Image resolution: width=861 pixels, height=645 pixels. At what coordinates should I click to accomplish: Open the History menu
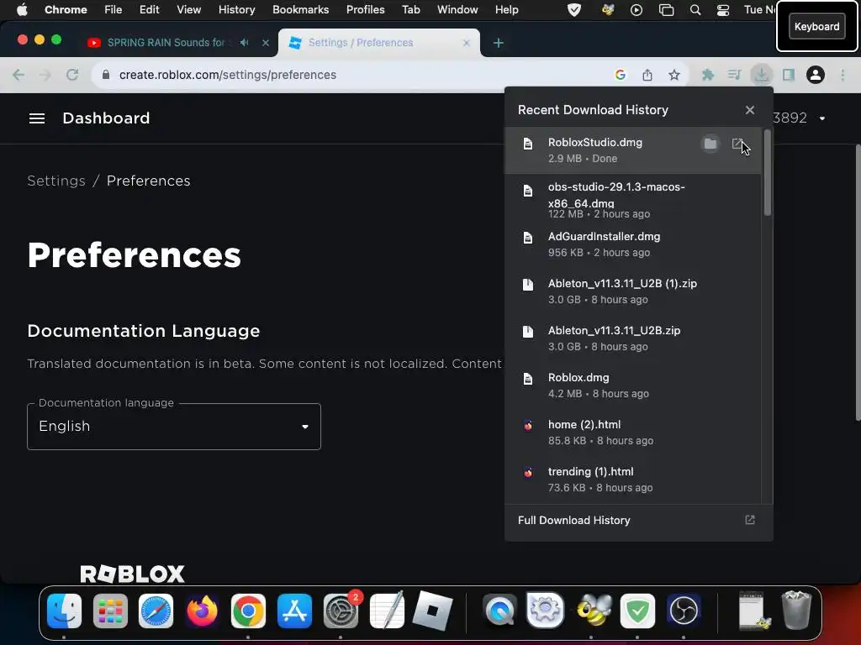(x=236, y=10)
